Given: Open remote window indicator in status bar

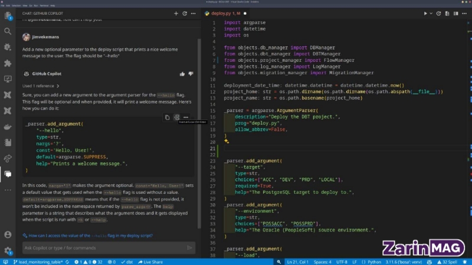Looking at the screenshot, I should (5, 262).
